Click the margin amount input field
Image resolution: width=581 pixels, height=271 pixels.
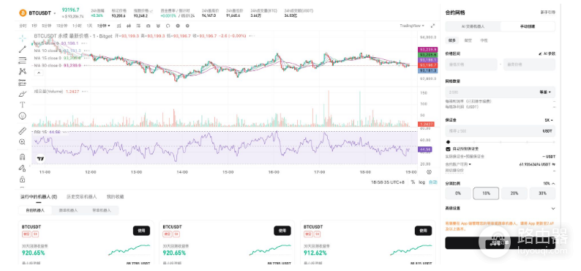(x=501, y=131)
